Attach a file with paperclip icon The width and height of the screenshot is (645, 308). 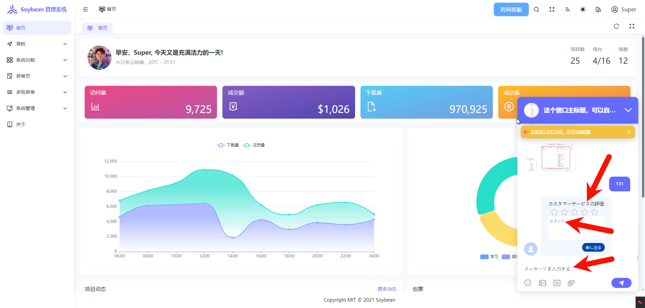coord(571,283)
